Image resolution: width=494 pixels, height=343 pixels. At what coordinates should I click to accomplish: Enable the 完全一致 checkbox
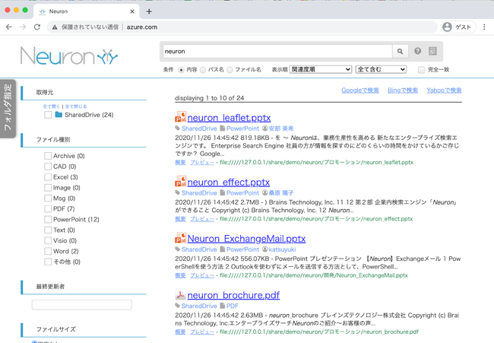[x=421, y=70]
